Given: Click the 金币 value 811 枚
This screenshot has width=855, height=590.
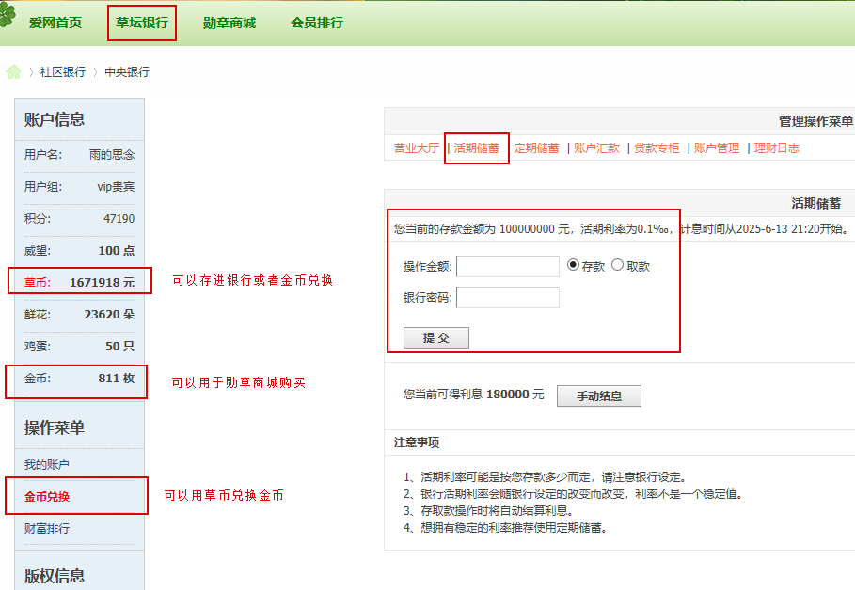Looking at the screenshot, I should pyautogui.click(x=116, y=378).
